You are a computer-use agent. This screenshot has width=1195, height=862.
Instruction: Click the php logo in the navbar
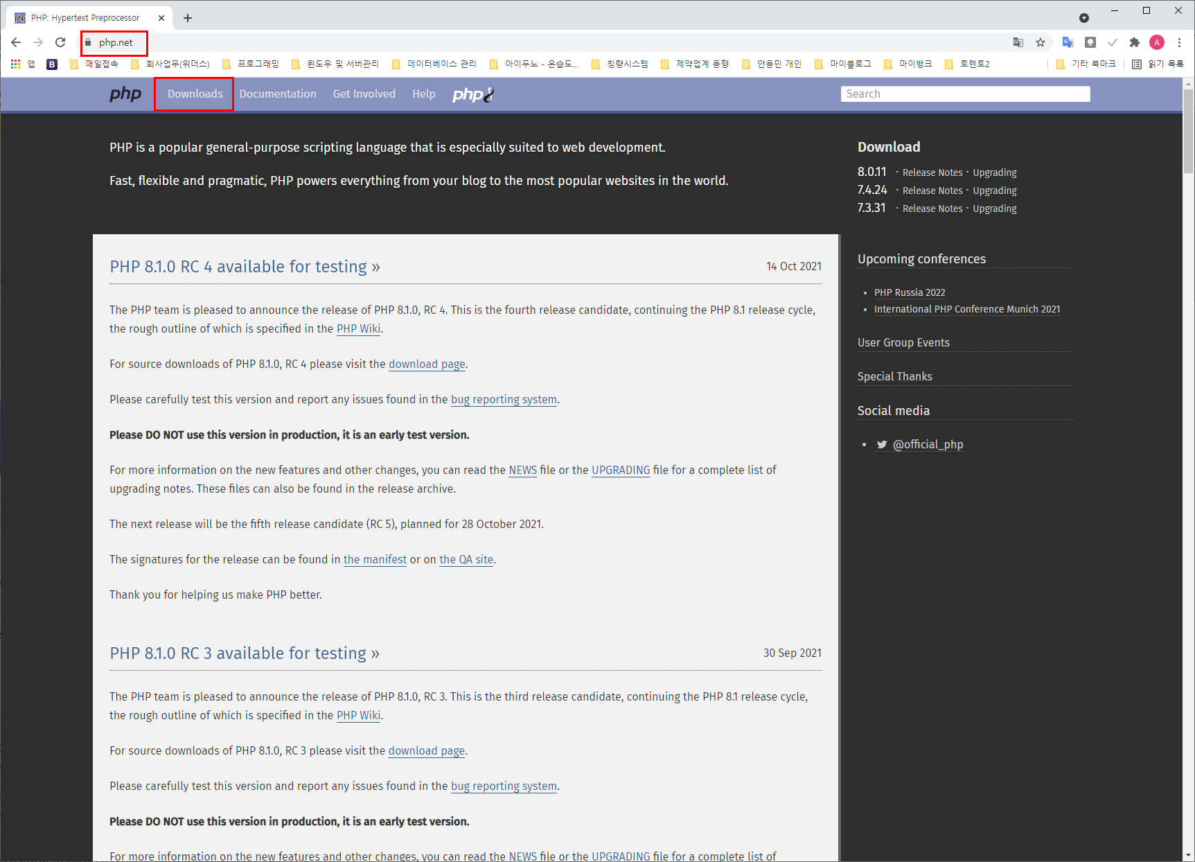pos(125,94)
